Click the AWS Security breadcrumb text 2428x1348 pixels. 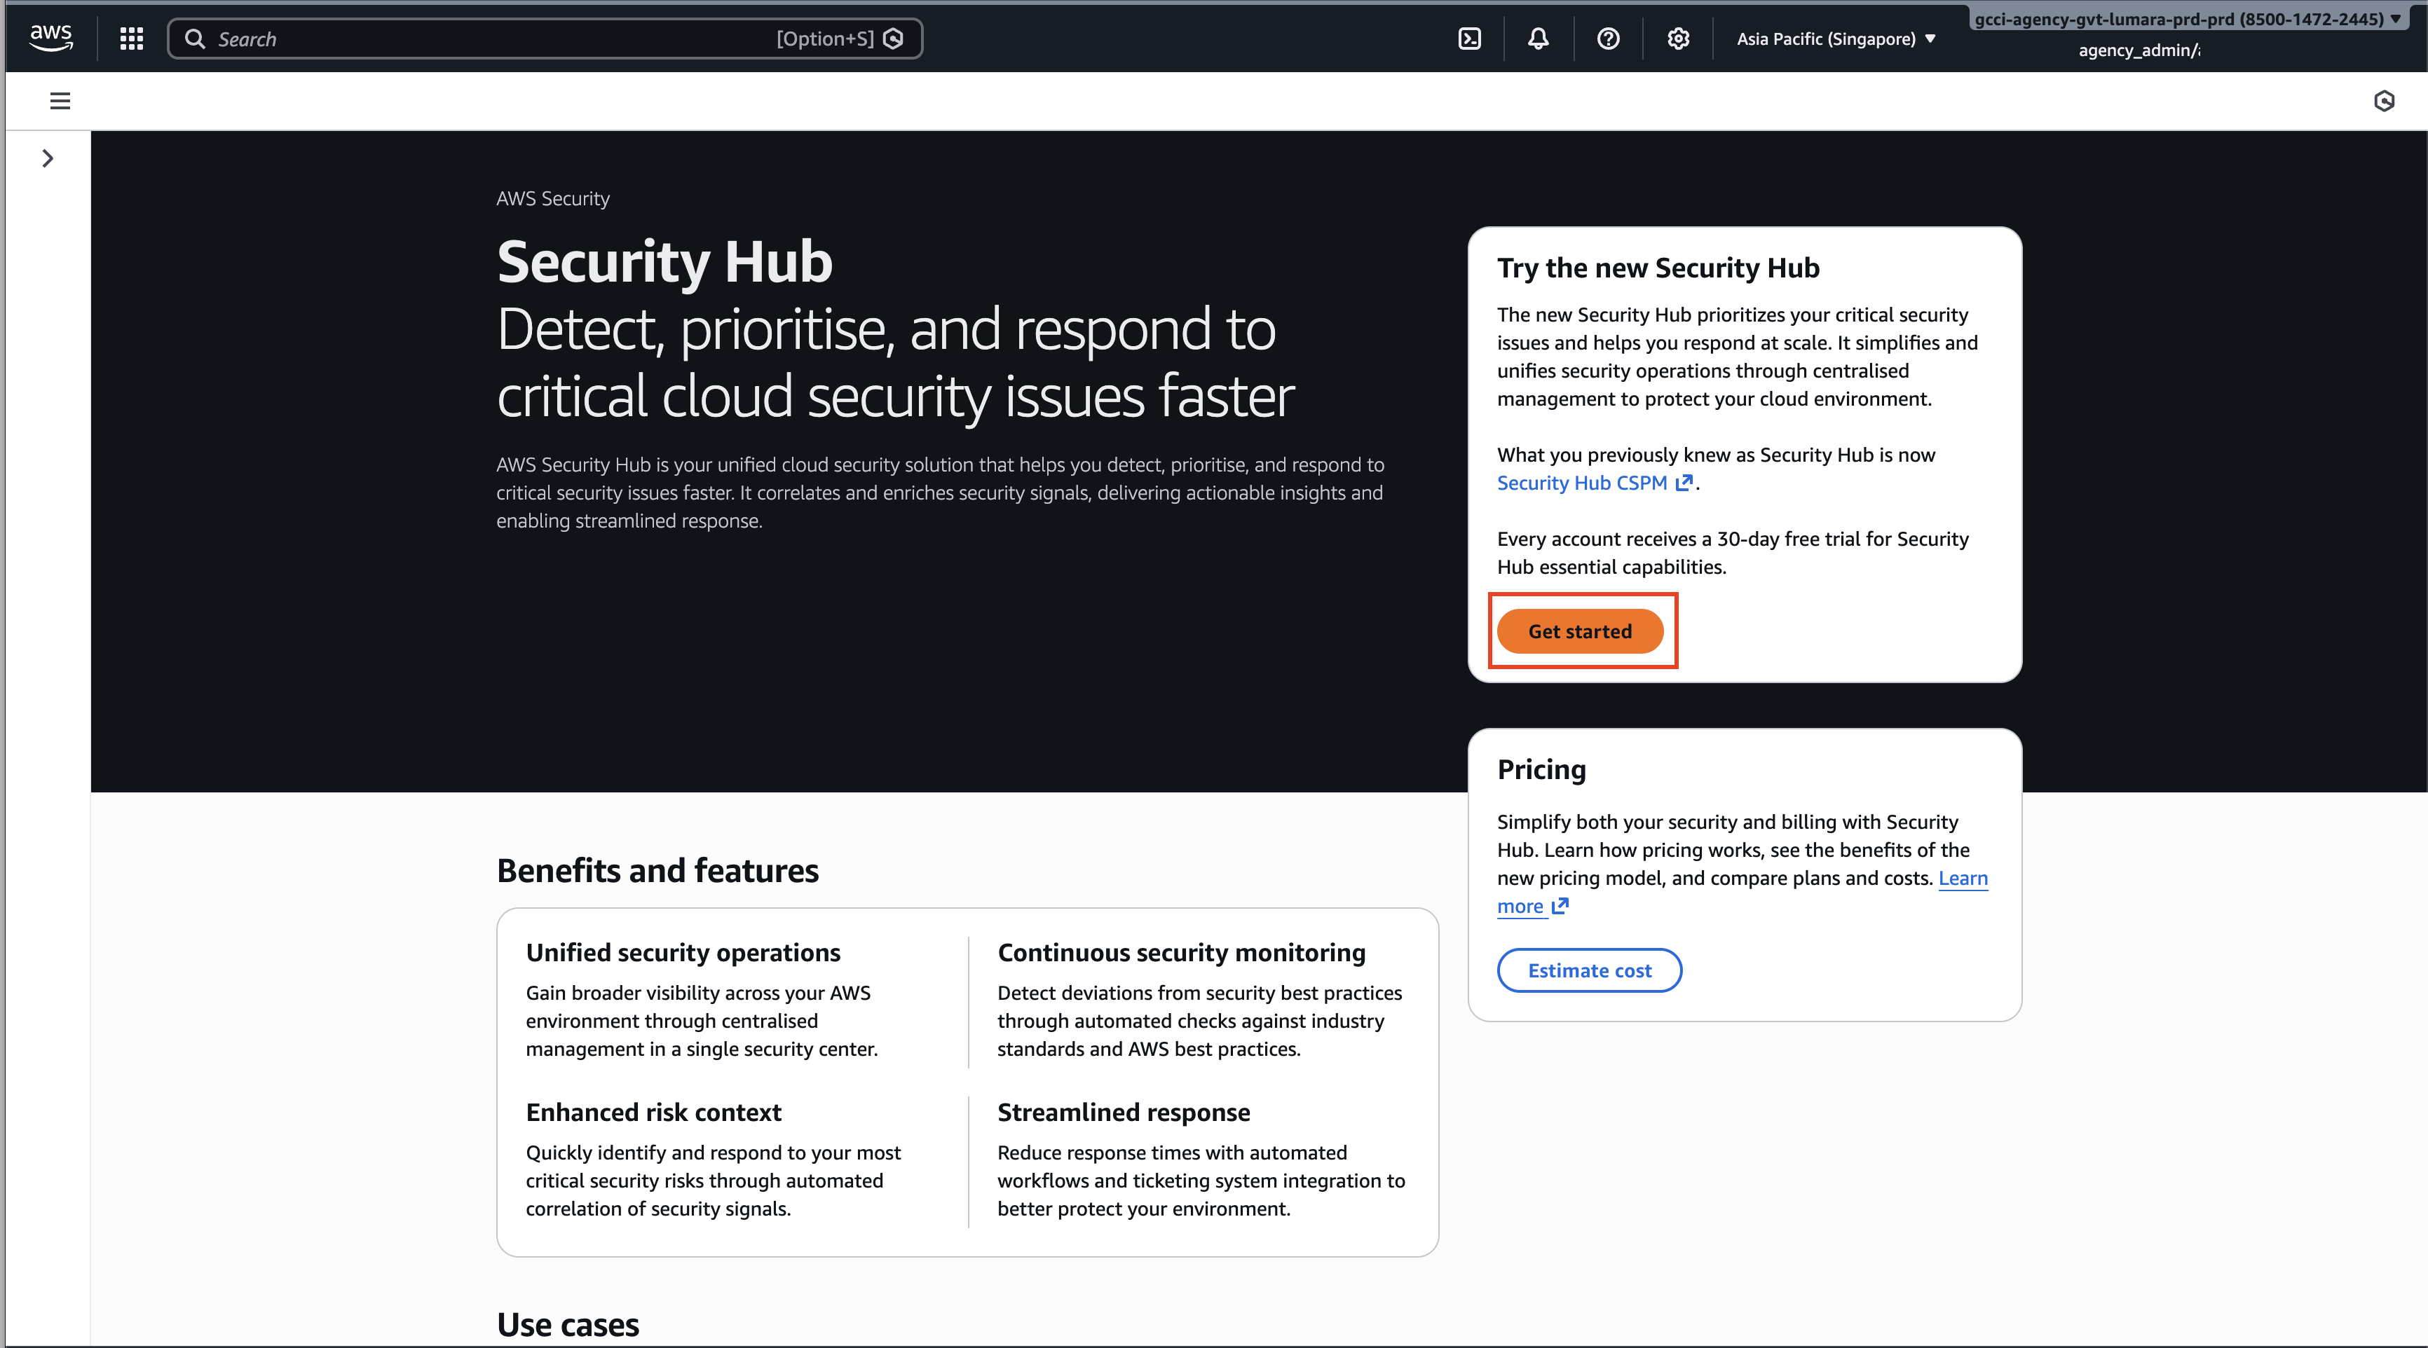click(553, 199)
